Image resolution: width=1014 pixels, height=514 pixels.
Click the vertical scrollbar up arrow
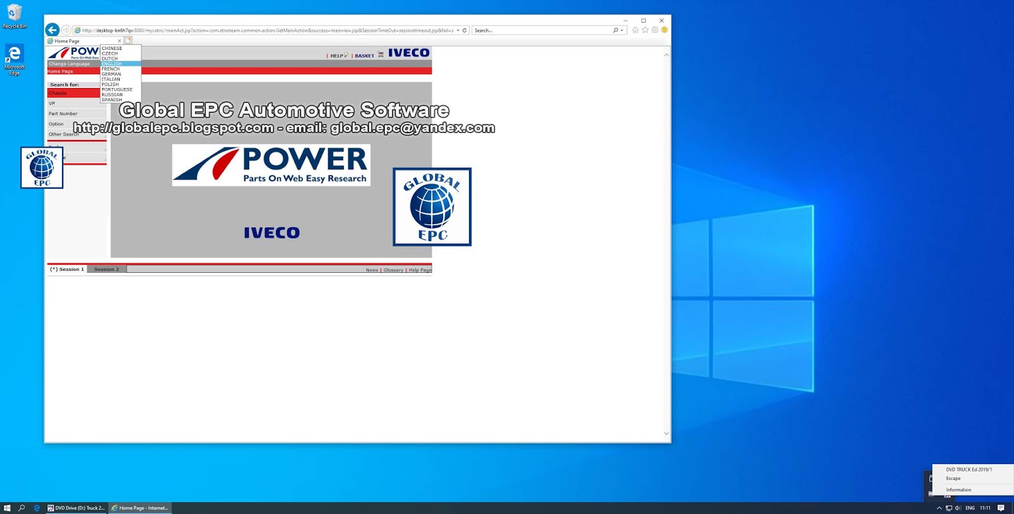pyautogui.click(x=666, y=55)
